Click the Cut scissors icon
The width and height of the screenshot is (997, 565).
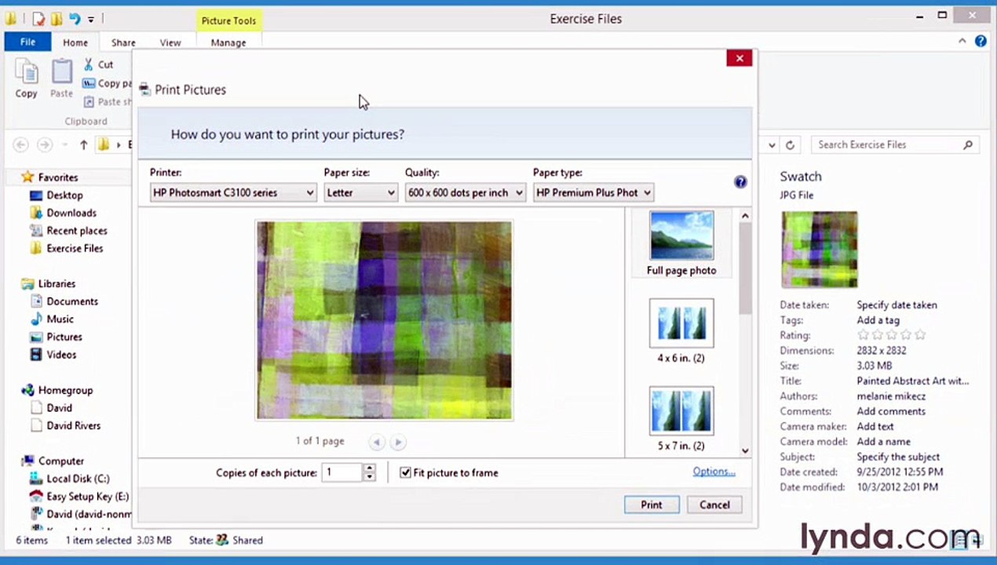pyautogui.click(x=89, y=64)
